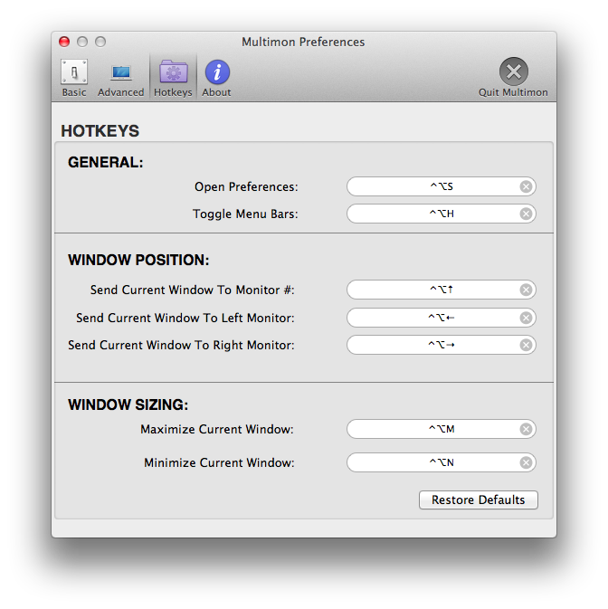This screenshot has height=609, width=608.
Task: Clear the Minimize Current Window hotkey
Action: click(x=526, y=462)
